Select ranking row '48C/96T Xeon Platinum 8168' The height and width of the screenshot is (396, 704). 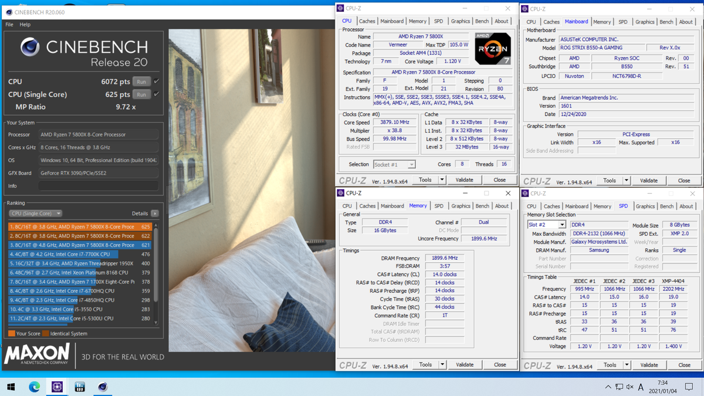(x=80, y=272)
